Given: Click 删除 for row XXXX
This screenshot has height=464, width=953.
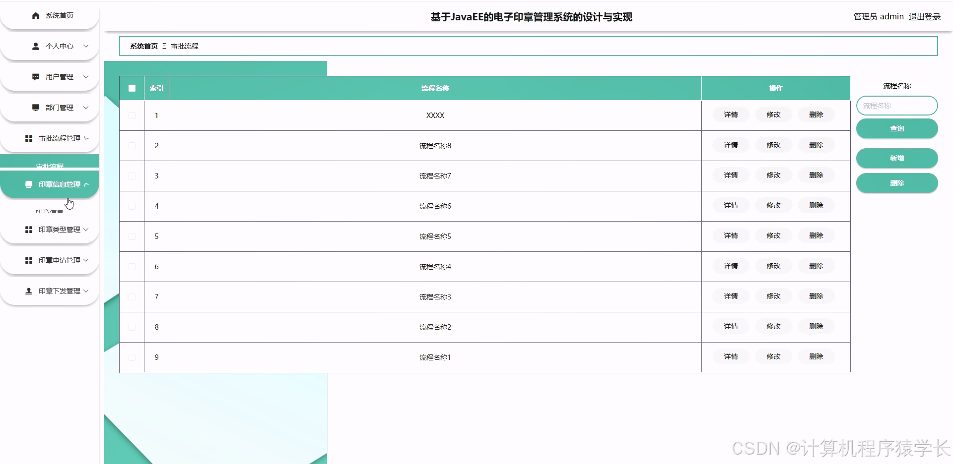Looking at the screenshot, I should click(x=816, y=115).
